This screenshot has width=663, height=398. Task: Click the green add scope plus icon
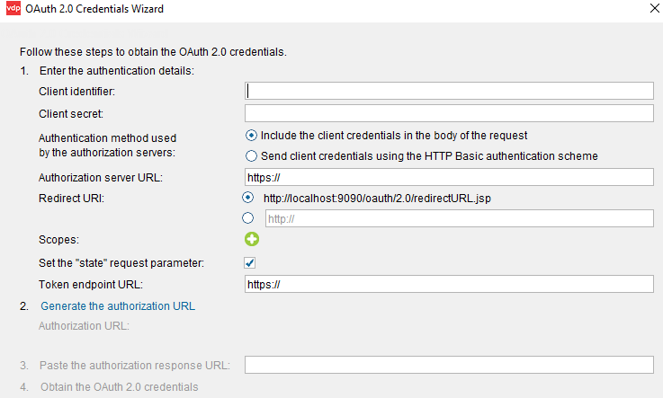coord(252,239)
